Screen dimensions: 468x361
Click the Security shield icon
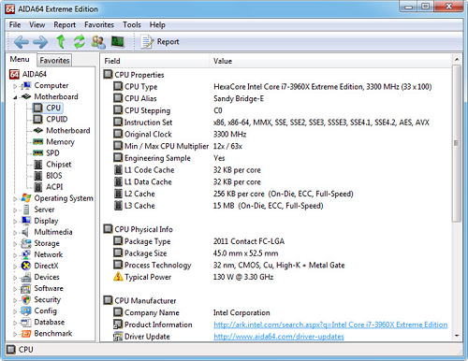(26, 300)
